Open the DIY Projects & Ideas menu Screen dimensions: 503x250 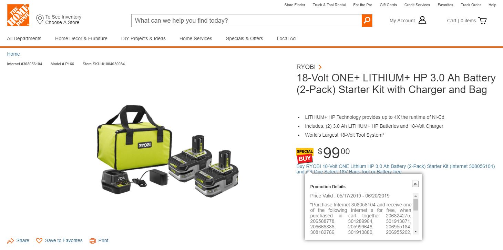coord(143,38)
